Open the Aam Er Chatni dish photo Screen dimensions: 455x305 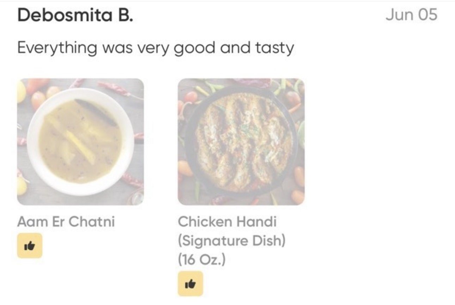[80, 142]
